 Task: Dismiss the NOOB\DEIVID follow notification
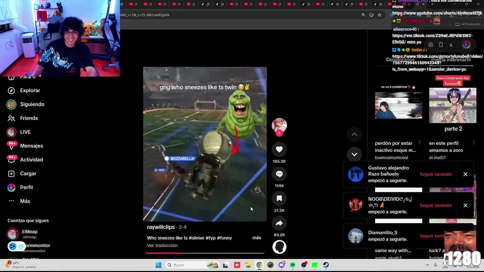[x=465, y=206]
